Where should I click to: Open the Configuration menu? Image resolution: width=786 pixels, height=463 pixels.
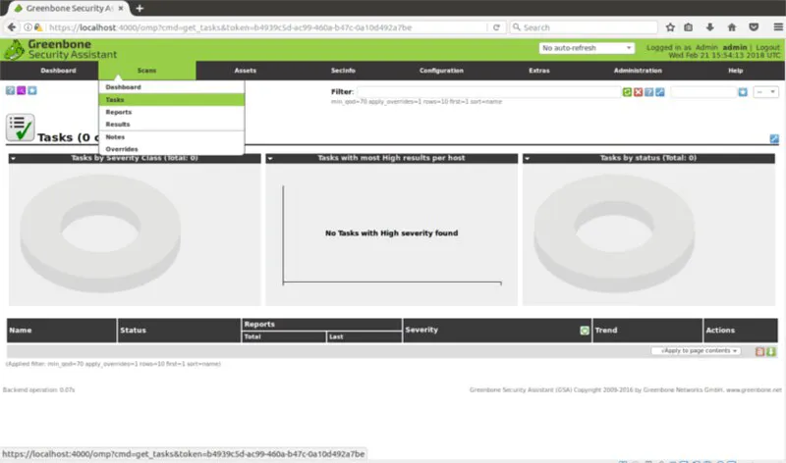point(441,71)
